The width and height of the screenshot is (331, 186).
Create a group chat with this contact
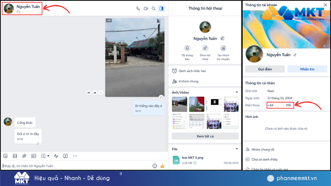click(x=223, y=48)
